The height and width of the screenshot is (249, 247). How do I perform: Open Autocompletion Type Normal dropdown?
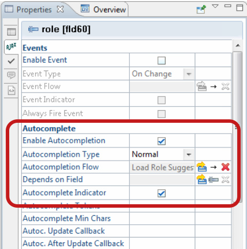point(189,154)
